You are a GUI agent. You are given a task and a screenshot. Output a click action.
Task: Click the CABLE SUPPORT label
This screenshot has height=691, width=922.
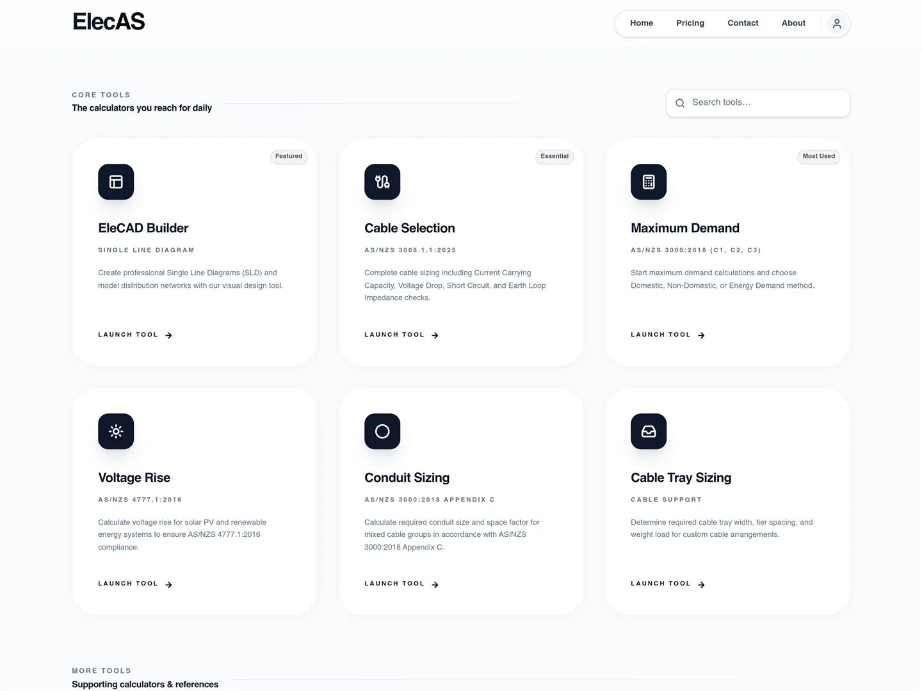click(x=667, y=500)
